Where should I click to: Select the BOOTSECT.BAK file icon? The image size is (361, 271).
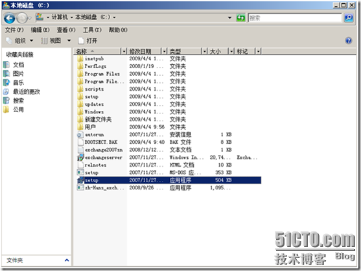[80, 142]
